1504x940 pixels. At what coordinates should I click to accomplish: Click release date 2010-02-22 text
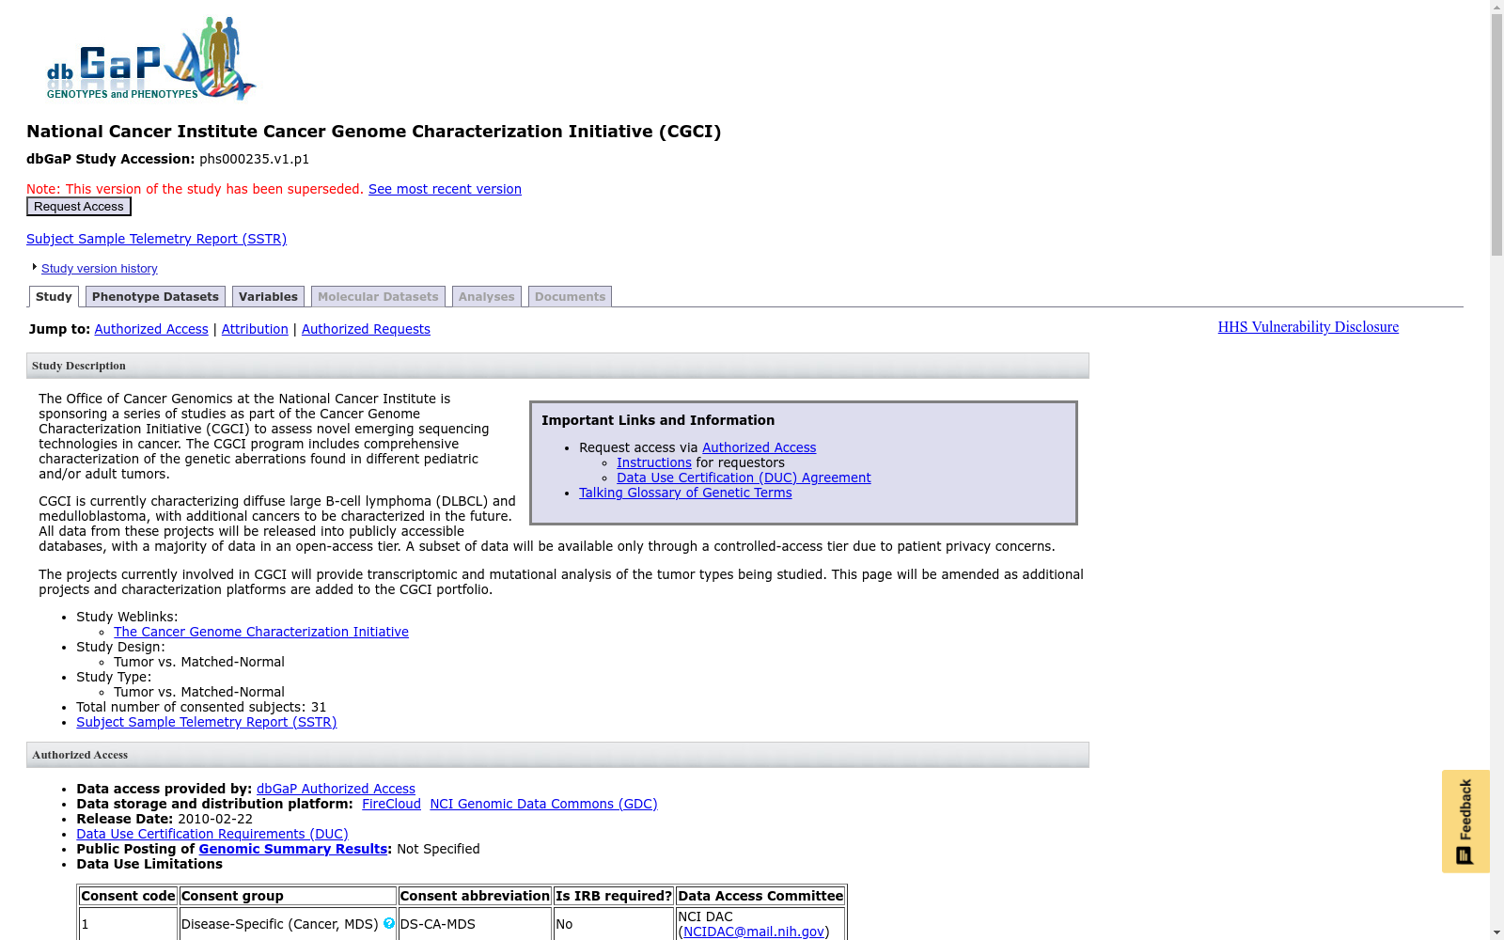215,819
